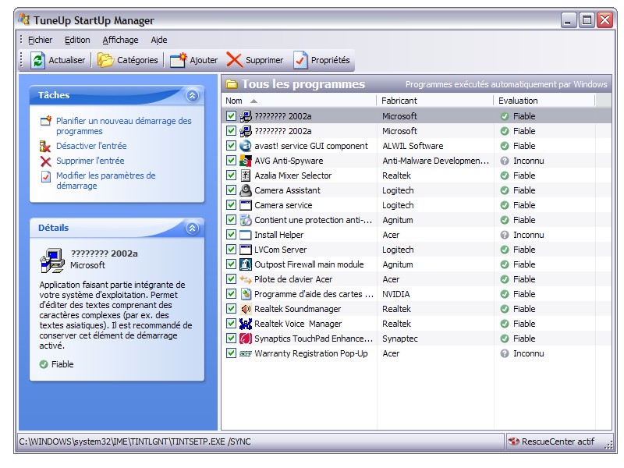Disable the Camera Assistant checkbox

[231, 190]
